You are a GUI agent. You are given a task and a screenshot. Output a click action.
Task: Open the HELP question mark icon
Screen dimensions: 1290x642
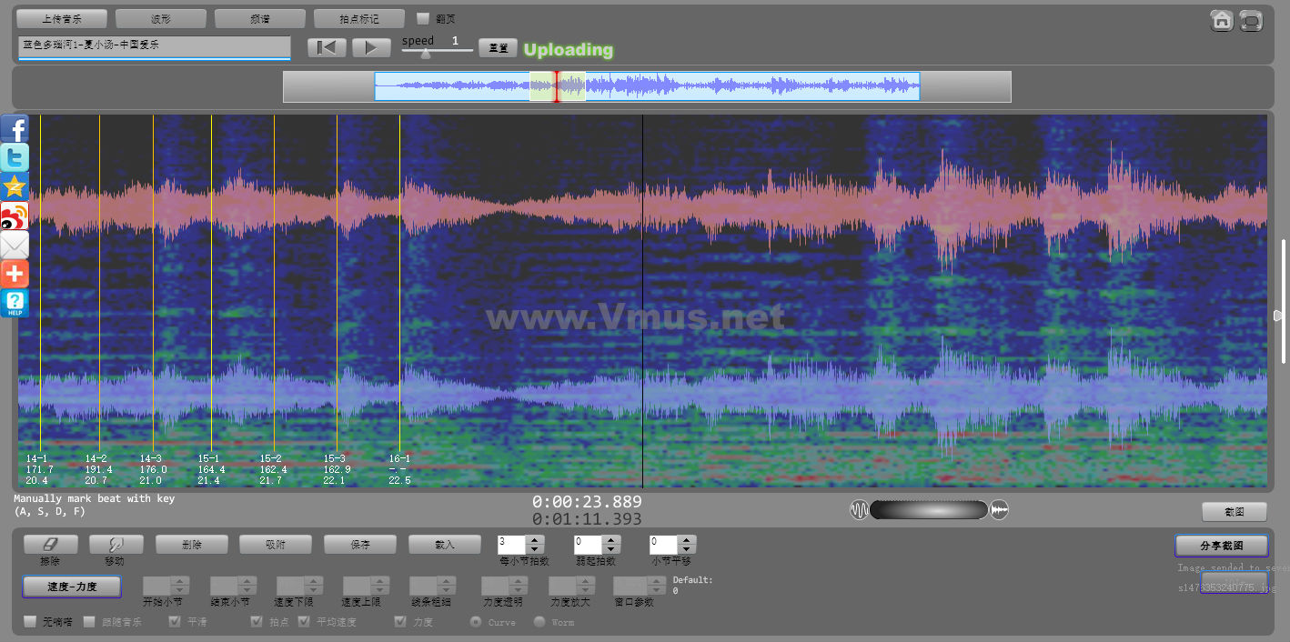15,303
